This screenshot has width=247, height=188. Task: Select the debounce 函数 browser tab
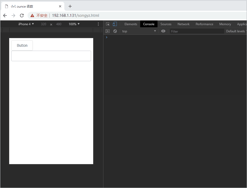[33, 6]
